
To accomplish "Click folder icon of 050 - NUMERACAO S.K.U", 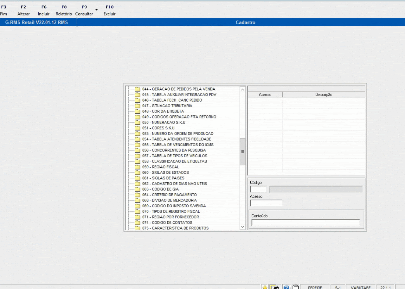I will pyautogui.click(x=138, y=123).
